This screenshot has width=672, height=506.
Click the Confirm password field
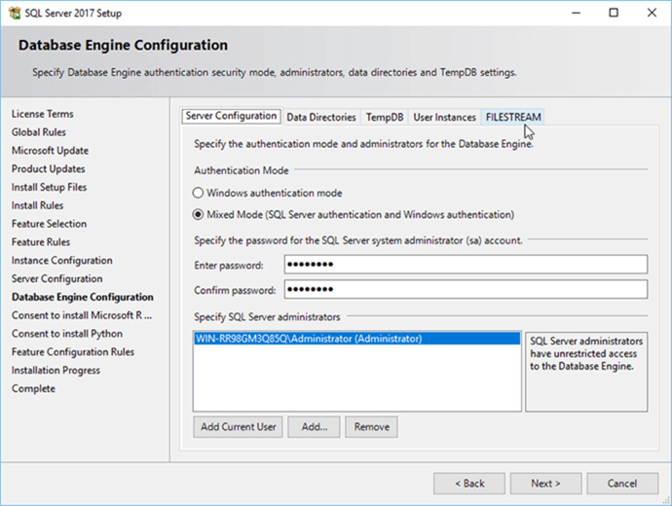466,289
